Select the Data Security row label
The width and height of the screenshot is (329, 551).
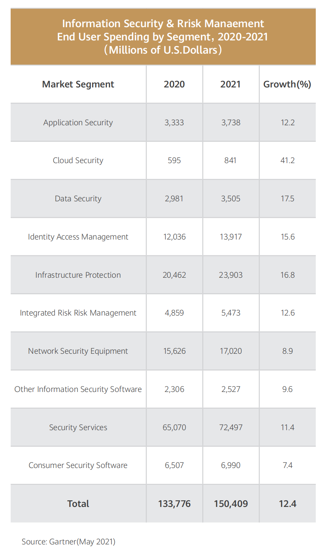78,199
